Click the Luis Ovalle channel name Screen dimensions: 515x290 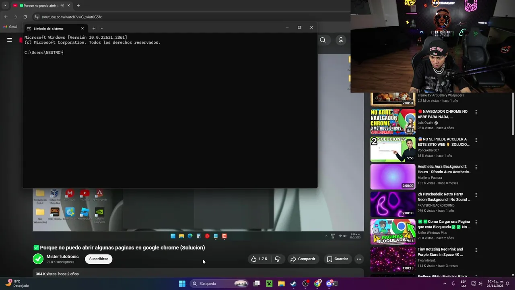pos(425,123)
